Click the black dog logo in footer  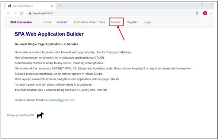pos(40,115)
